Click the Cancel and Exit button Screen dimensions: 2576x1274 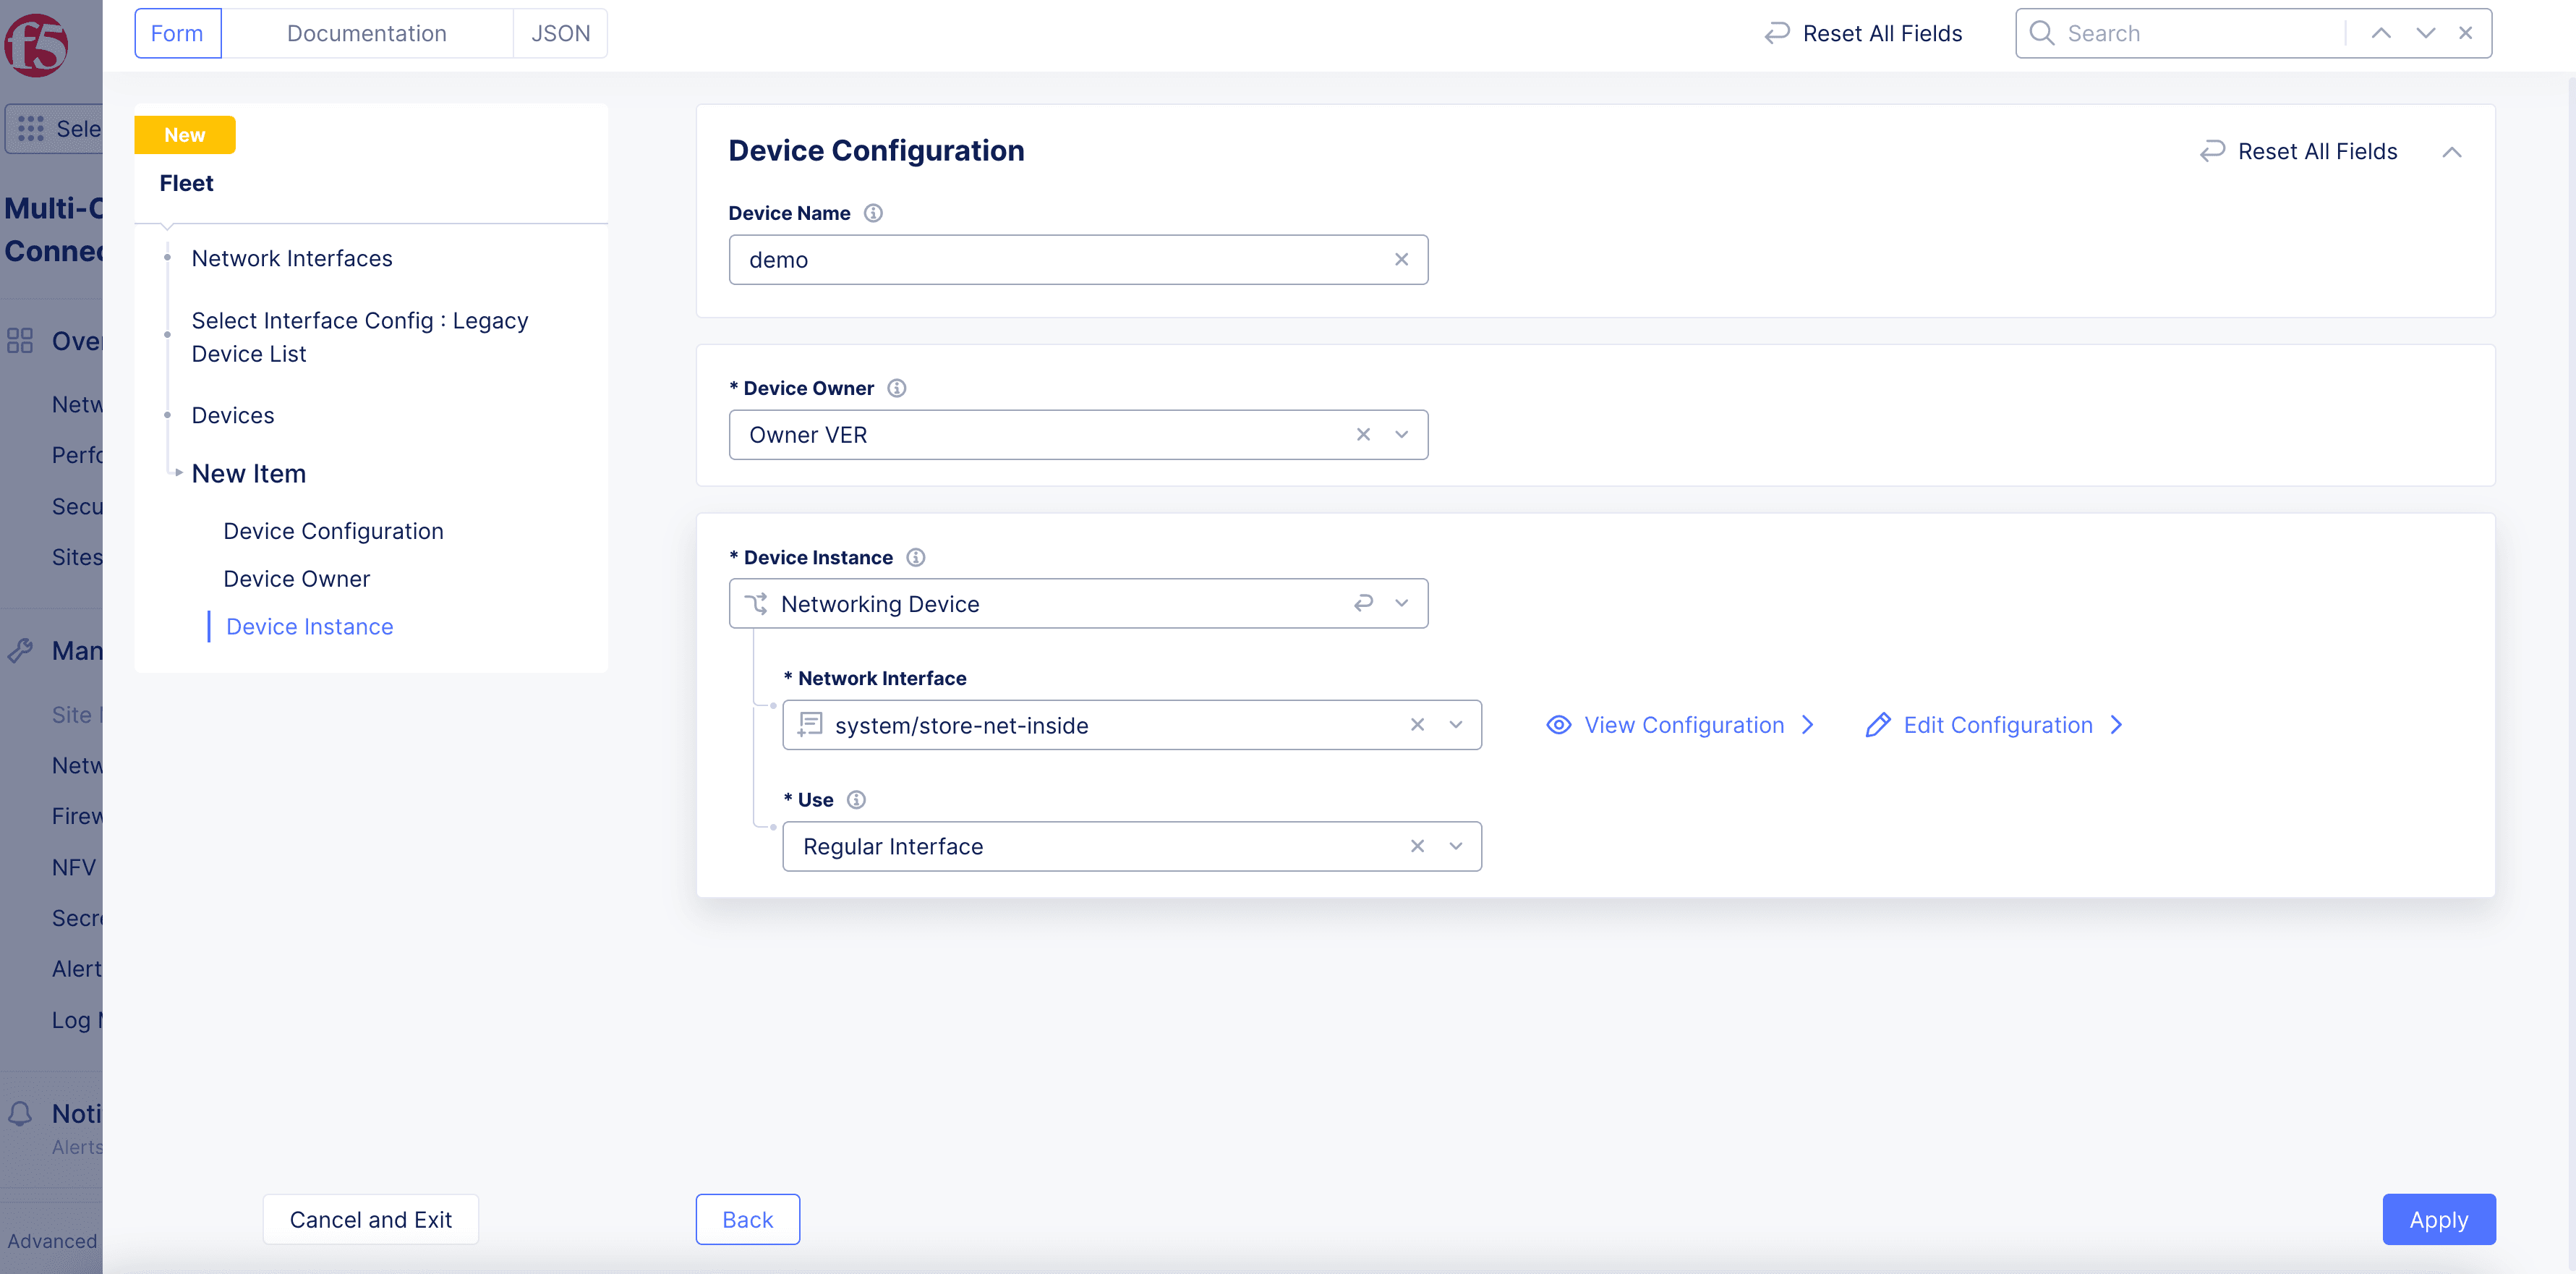point(370,1220)
